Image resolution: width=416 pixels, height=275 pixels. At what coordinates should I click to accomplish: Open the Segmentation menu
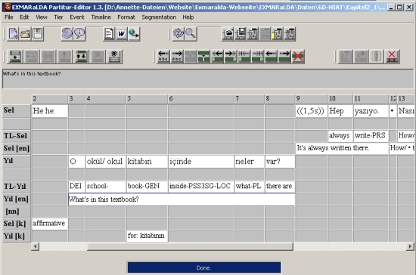159,17
